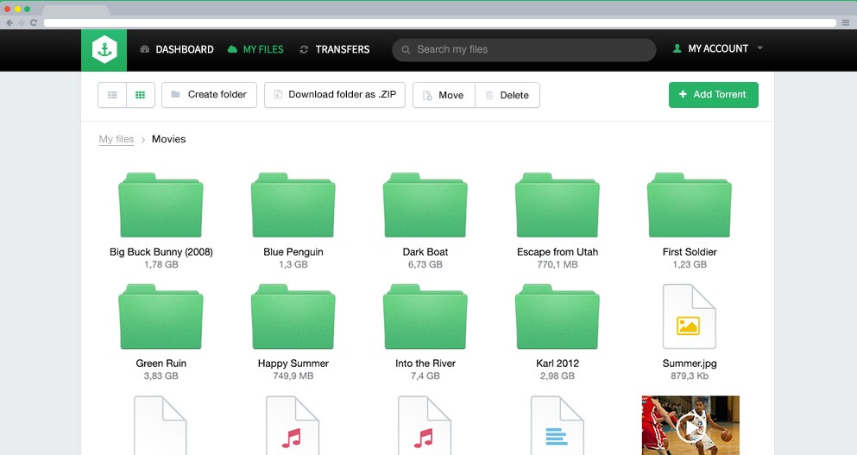Click Download folder as .ZIP

click(334, 95)
